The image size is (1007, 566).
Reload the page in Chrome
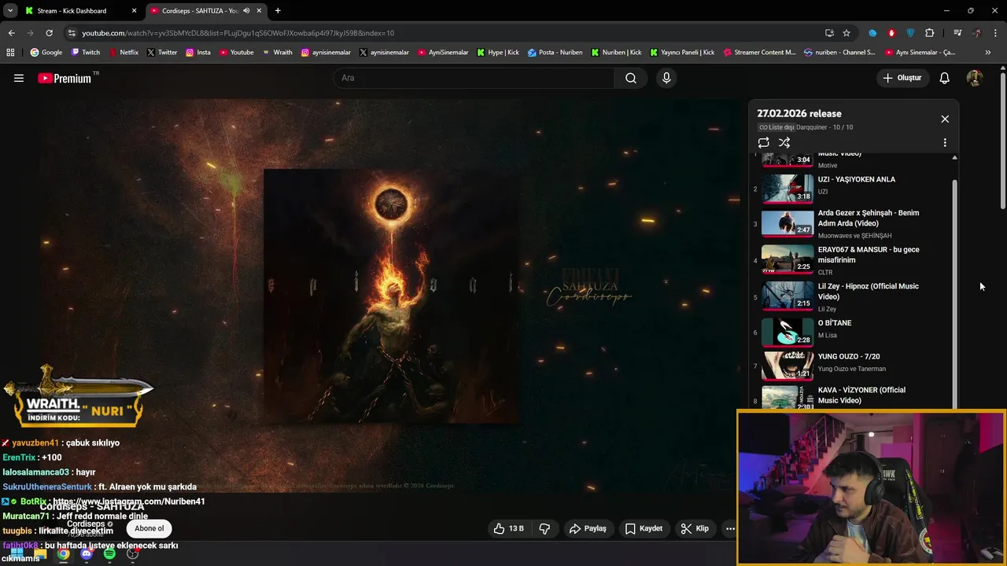[x=49, y=33]
